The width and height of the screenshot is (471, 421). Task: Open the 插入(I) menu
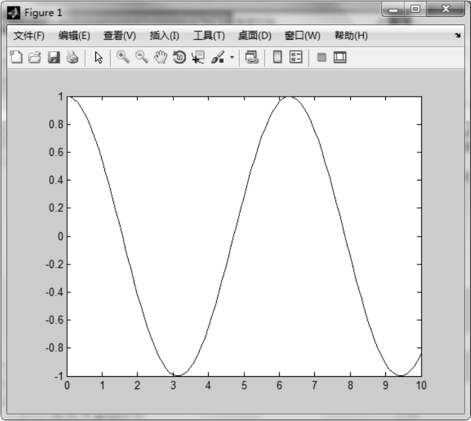click(164, 35)
